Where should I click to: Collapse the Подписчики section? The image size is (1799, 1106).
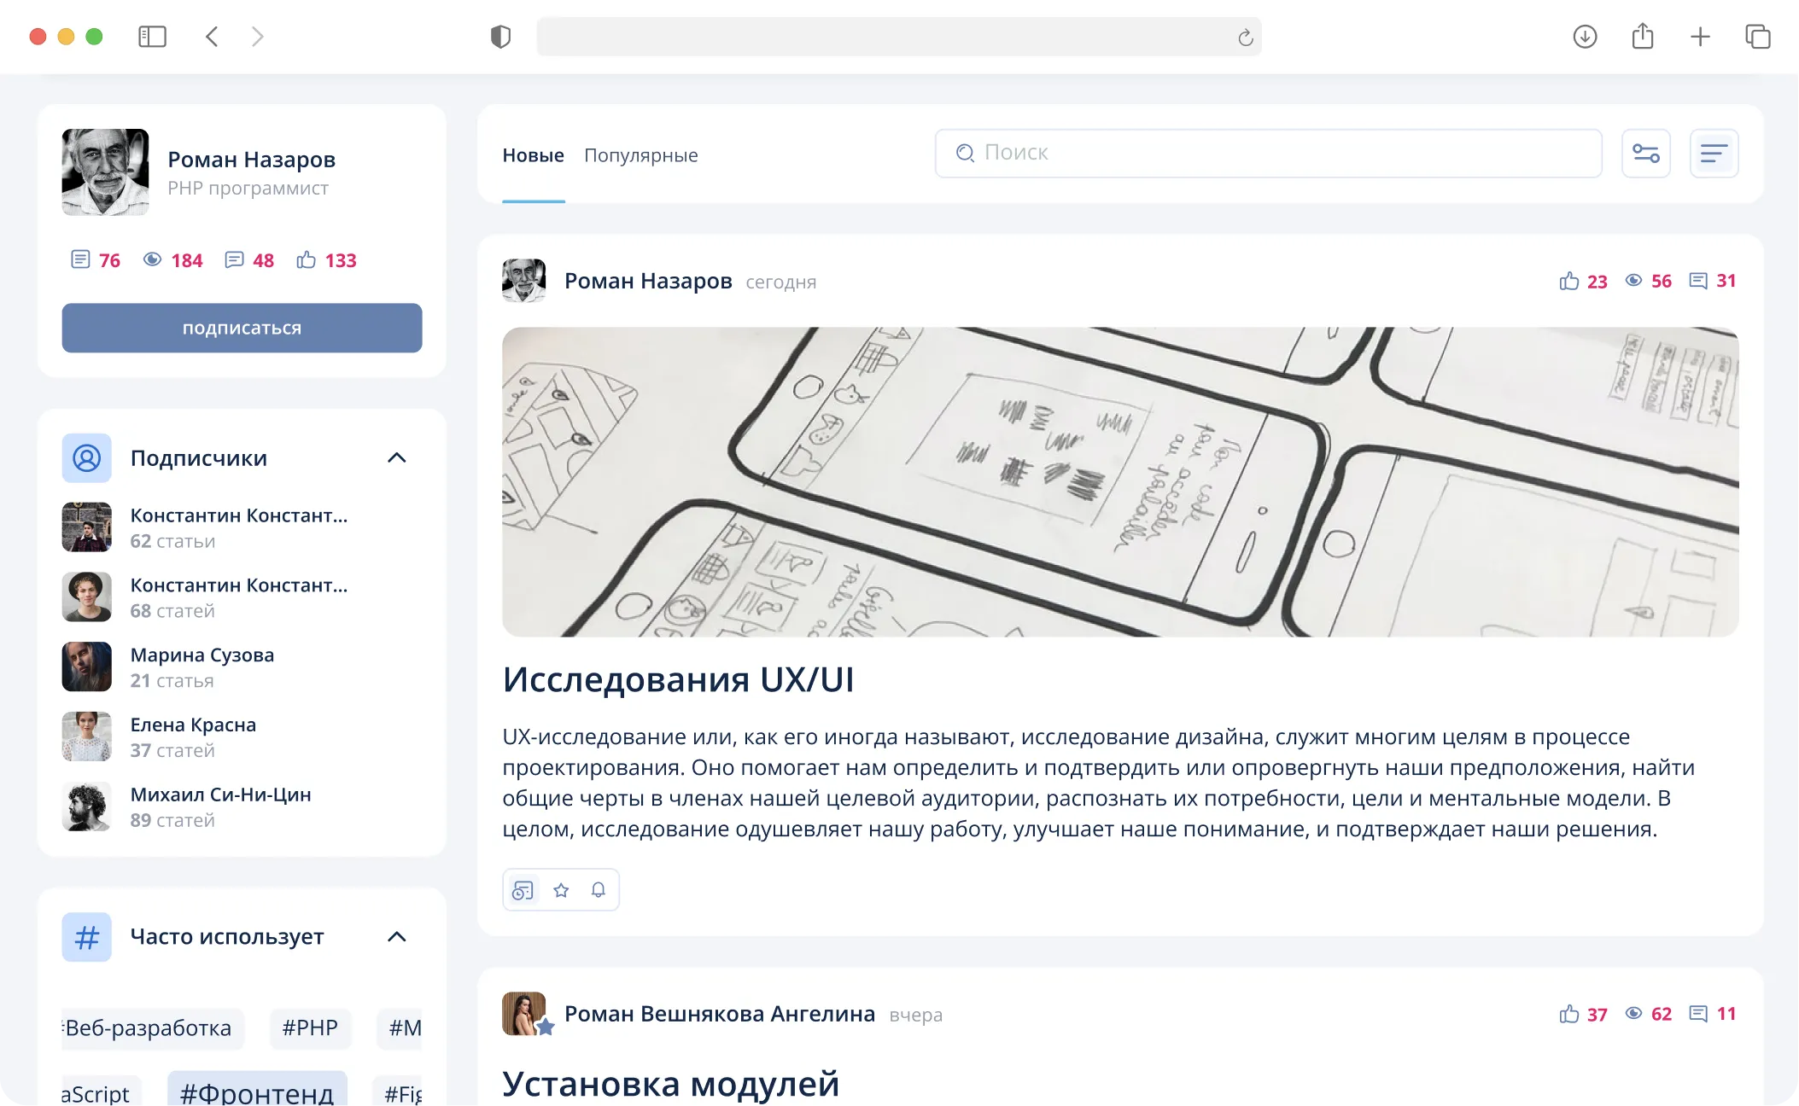[x=396, y=458]
